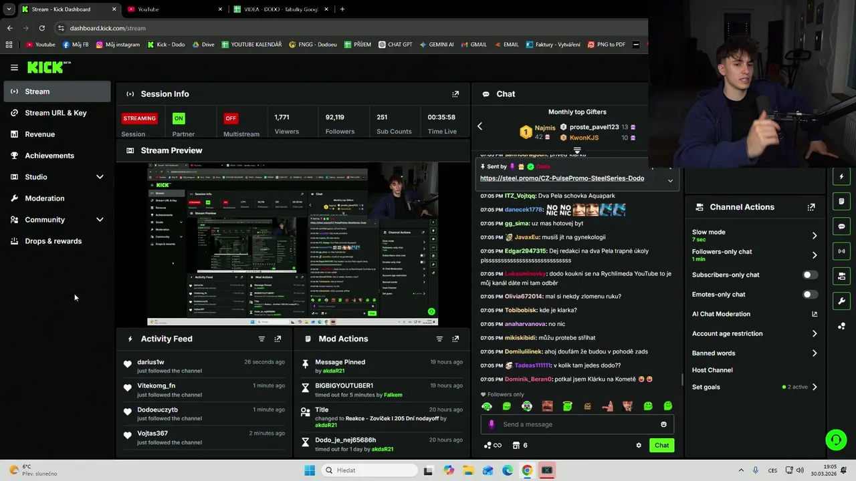The width and height of the screenshot is (856, 481).
Task: Open AI Chat Moderation external link icon
Action: pos(815,314)
